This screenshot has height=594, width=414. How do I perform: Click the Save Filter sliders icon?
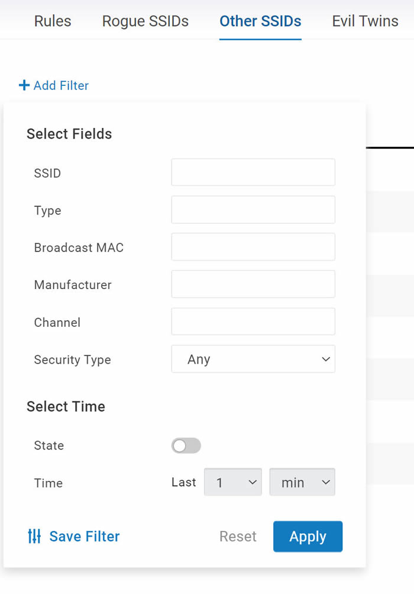[34, 536]
